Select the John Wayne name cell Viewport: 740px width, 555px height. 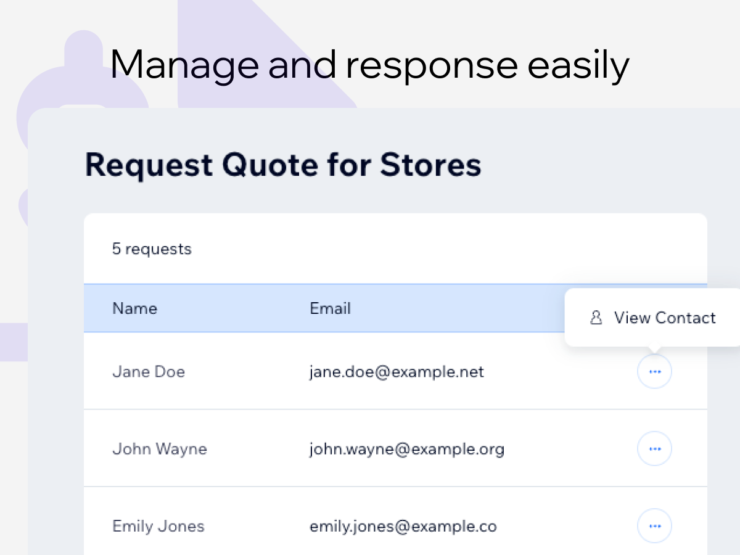[160, 449]
